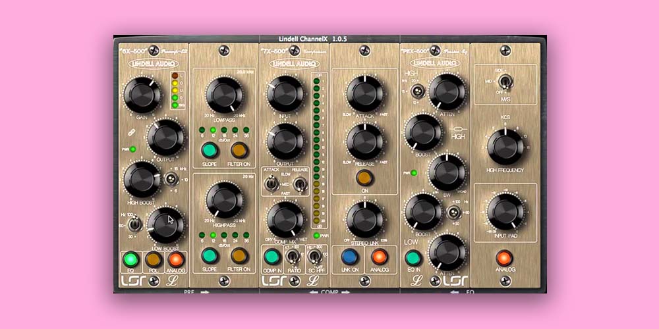Click the blue LINK ON button

[349, 256]
